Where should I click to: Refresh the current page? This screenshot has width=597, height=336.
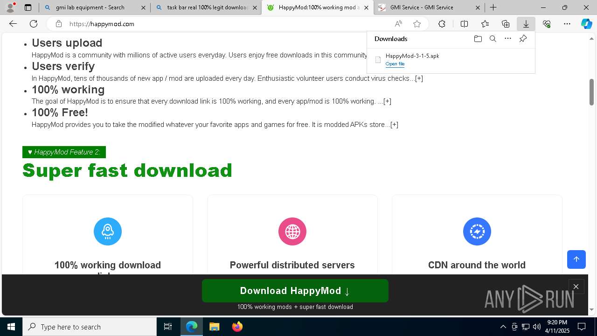(34, 24)
